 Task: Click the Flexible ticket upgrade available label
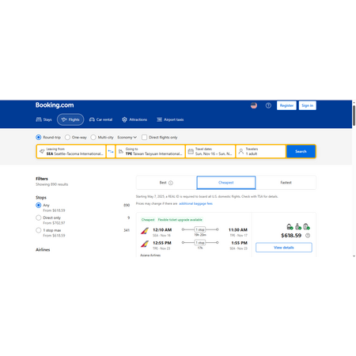tap(180, 220)
